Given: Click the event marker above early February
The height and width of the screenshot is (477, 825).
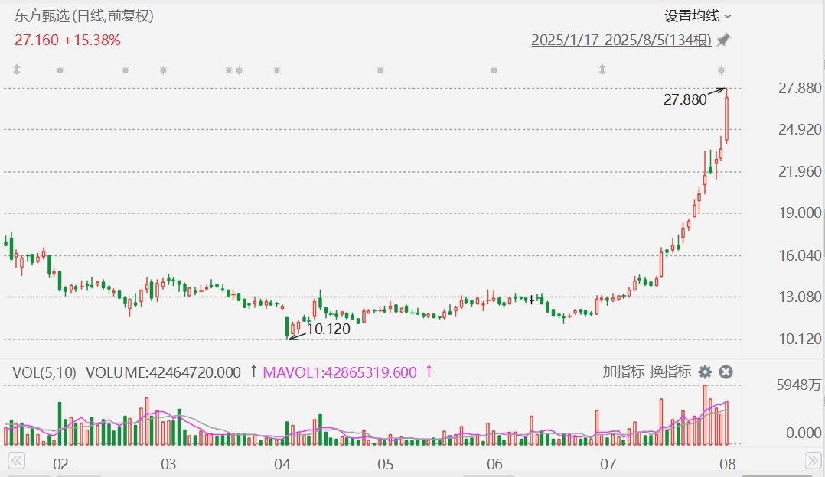Looking at the screenshot, I should pyautogui.click(x=60, y=70).
